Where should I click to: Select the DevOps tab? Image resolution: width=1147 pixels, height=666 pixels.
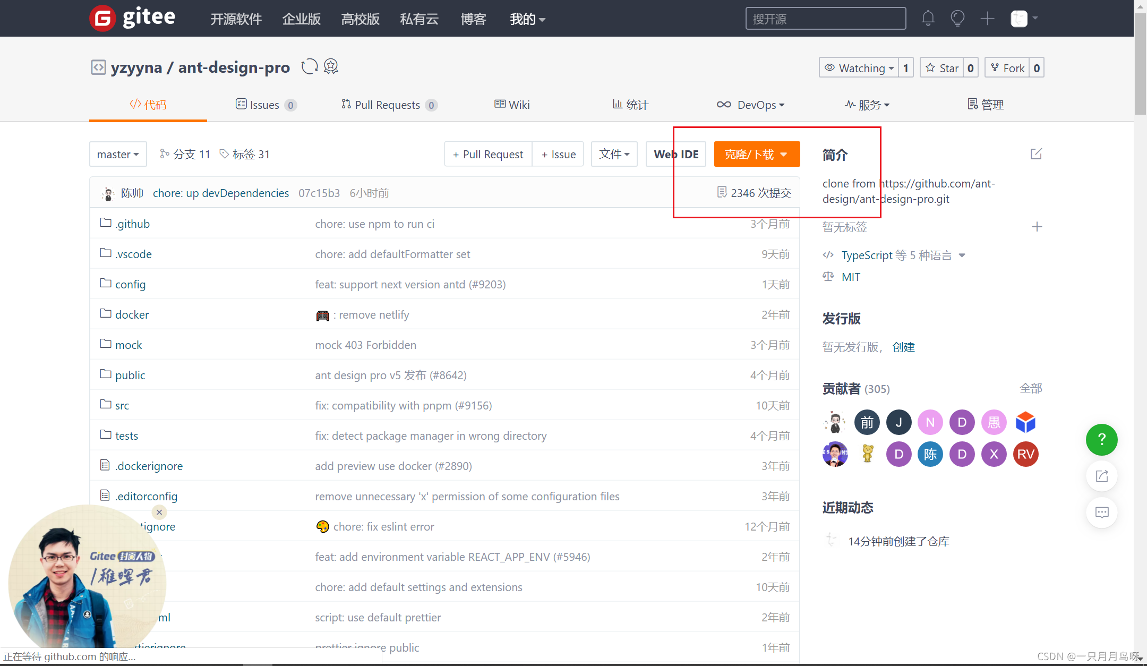click(750, 104)
